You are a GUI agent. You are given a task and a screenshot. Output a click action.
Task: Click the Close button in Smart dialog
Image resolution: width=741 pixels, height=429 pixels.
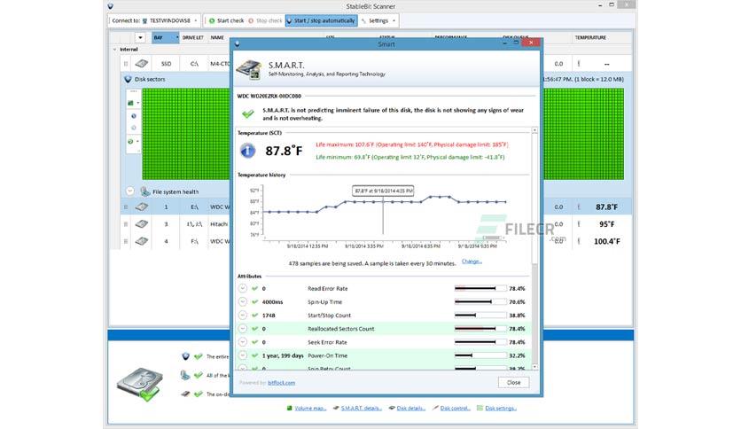click(x=514, y=383)
